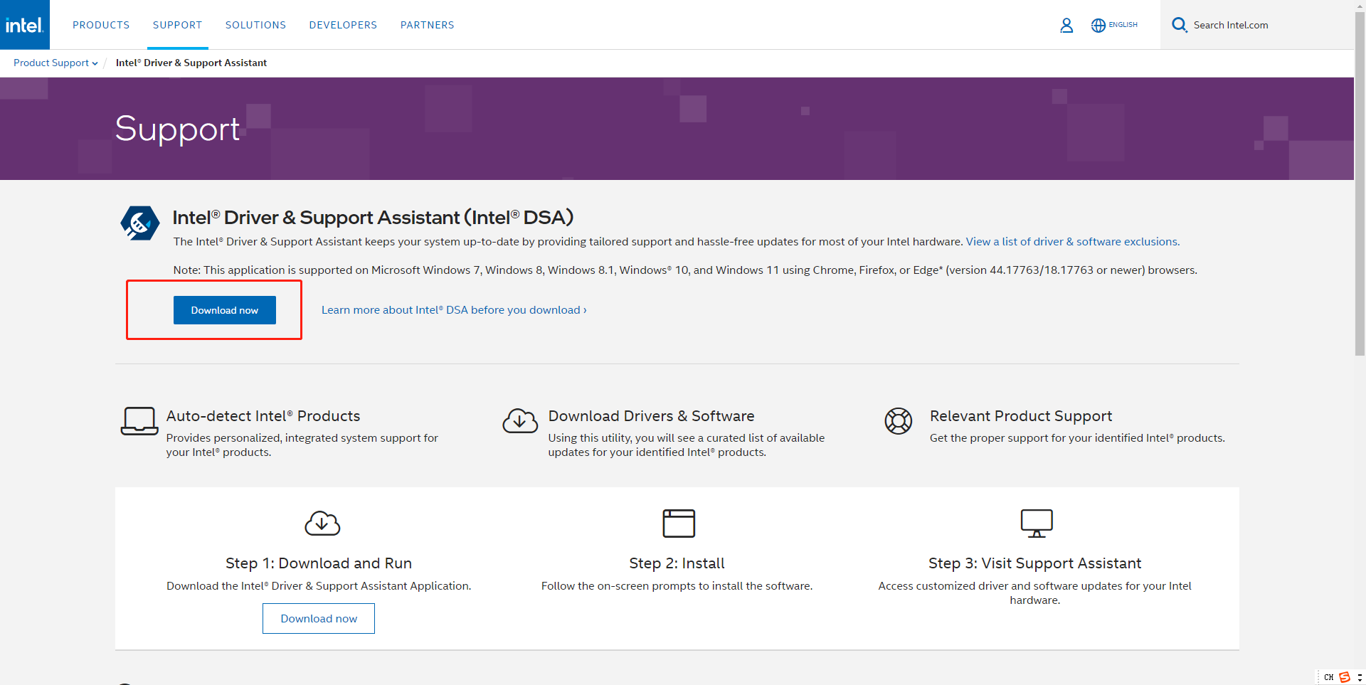Click the browser window icon above Step 2

678,524
